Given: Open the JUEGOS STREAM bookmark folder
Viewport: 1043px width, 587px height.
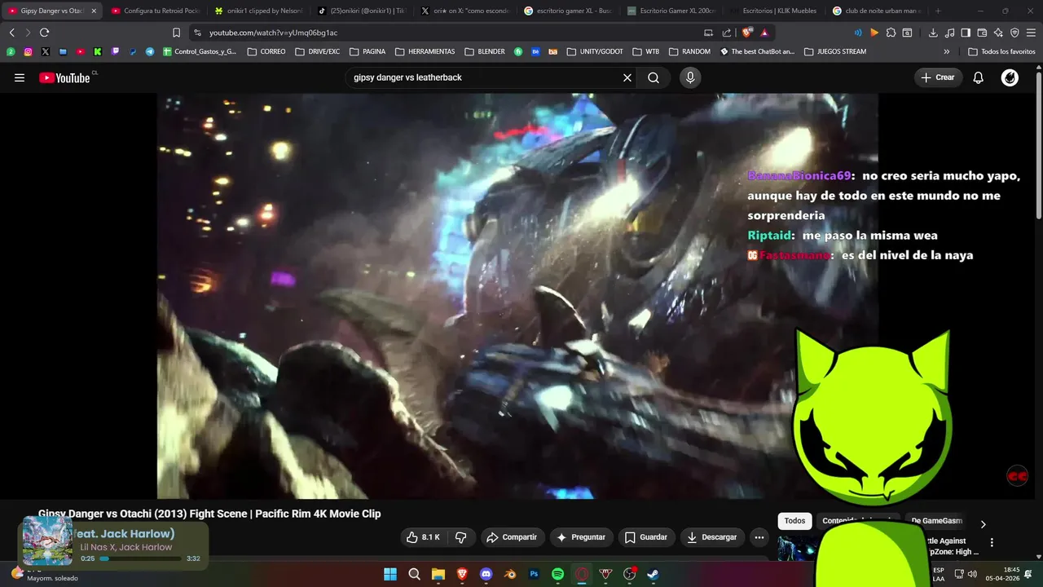Looking at the screenshot, I should pos(835,51).
